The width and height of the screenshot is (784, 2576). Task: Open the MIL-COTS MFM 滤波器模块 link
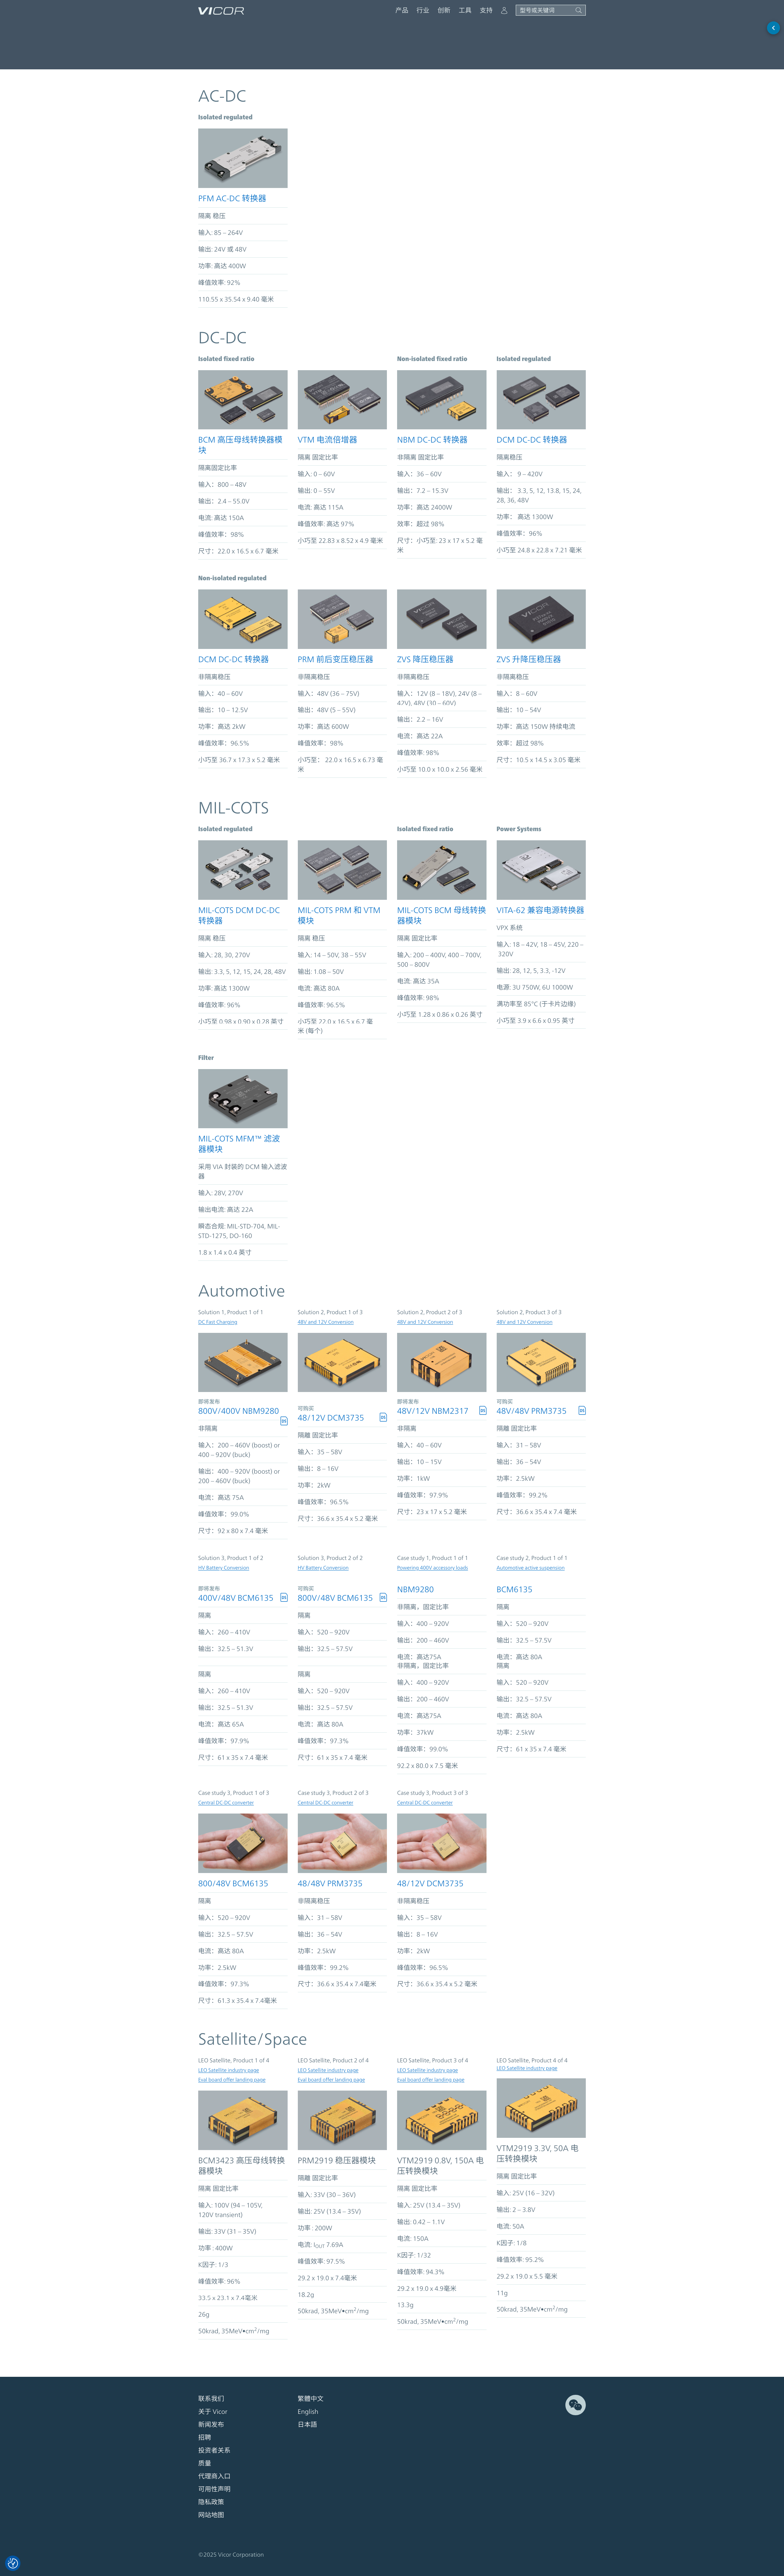[x=239, y=1144]
